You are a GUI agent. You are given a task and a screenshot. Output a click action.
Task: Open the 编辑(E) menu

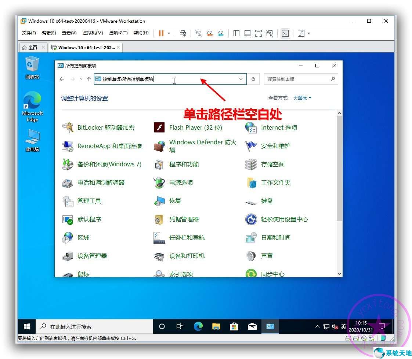[x=49, y=33]
